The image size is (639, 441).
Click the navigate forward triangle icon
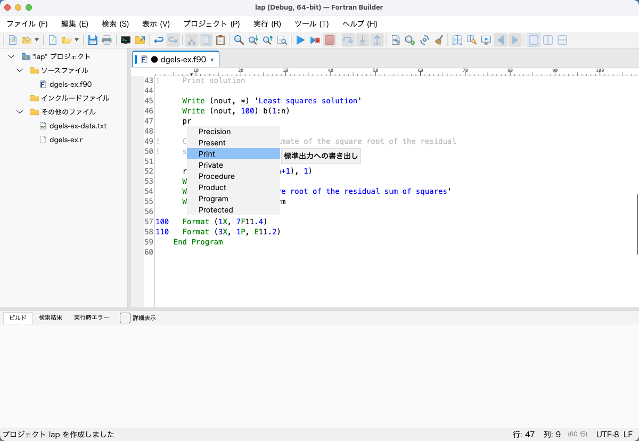pyautogui.click(x=514, y=40)
